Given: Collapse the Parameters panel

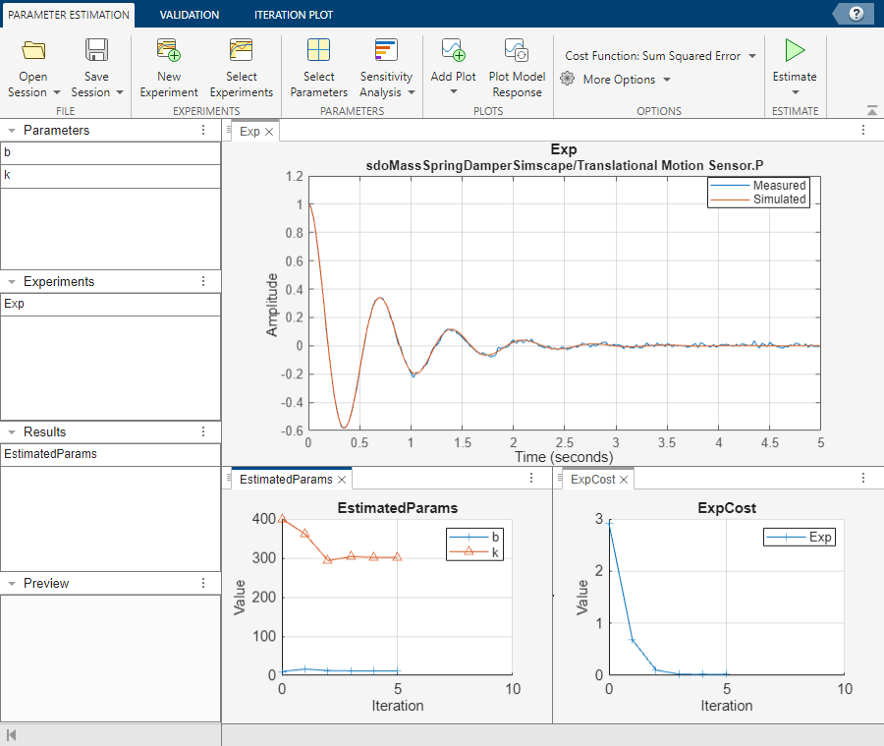Looking at the screenshot, I should pyautogui.click(x=11, y=131).
